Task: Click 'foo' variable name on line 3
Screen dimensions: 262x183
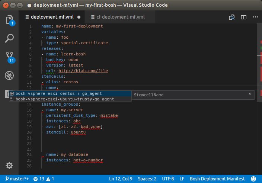Action: (x=65, y=37)
